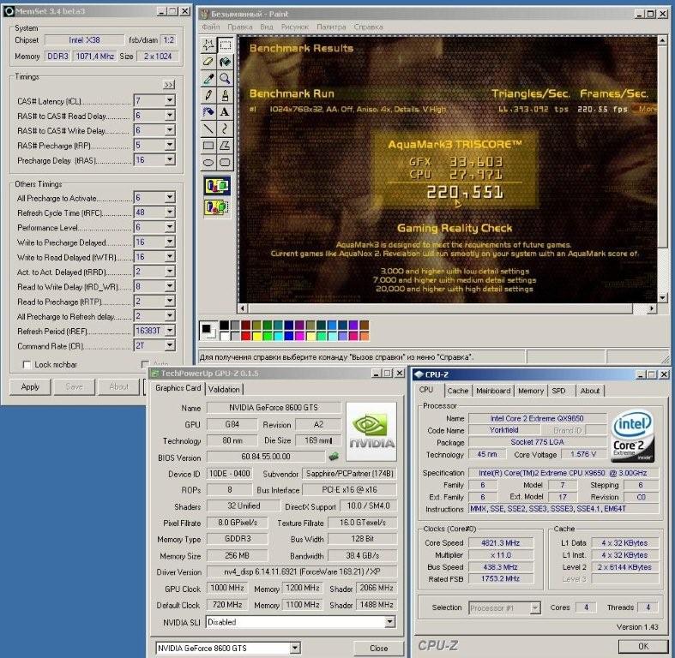The height and width of the screenshot is (658, 675).
Task: Click the Apply button in MemSet
Action: coord(30,386)
